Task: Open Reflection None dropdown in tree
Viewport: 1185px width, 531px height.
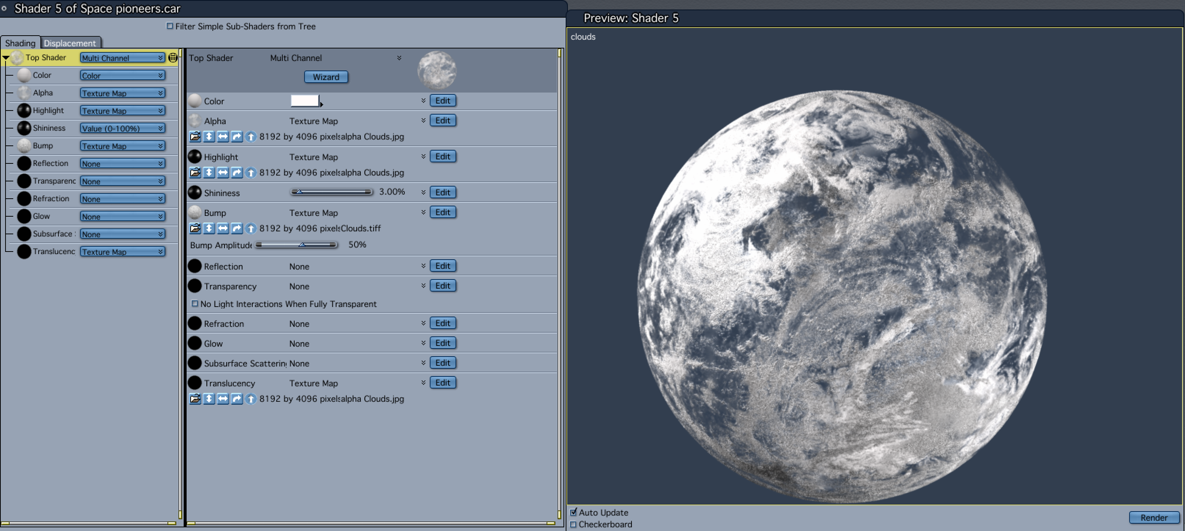Action: point(122,164)
